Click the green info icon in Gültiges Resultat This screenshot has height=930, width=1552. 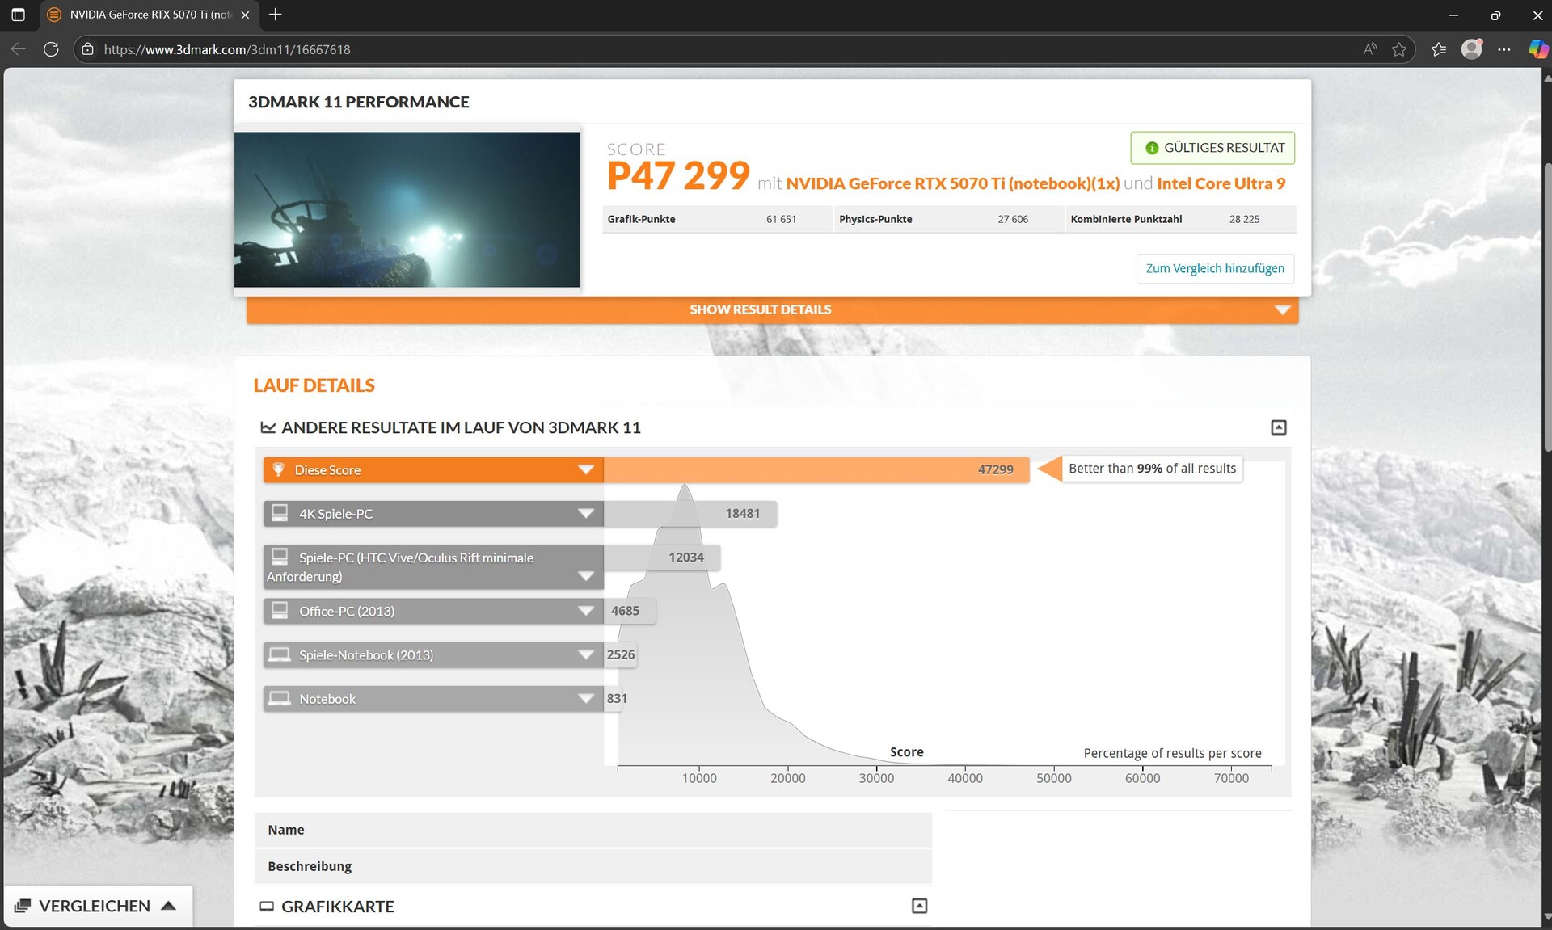1152,148
